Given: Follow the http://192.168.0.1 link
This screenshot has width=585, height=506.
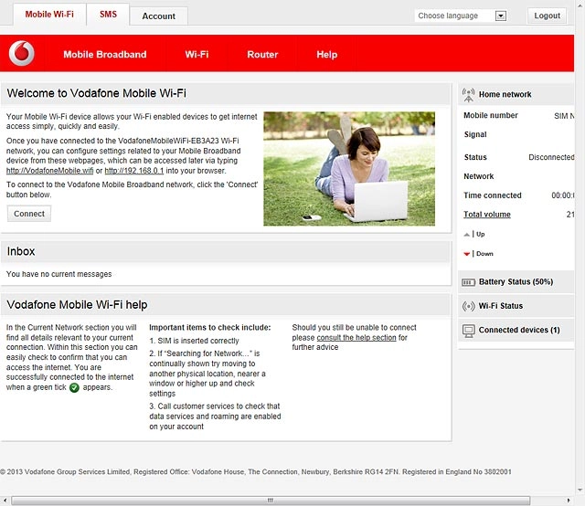Looking at the screenshot, I should pos(134,171).
